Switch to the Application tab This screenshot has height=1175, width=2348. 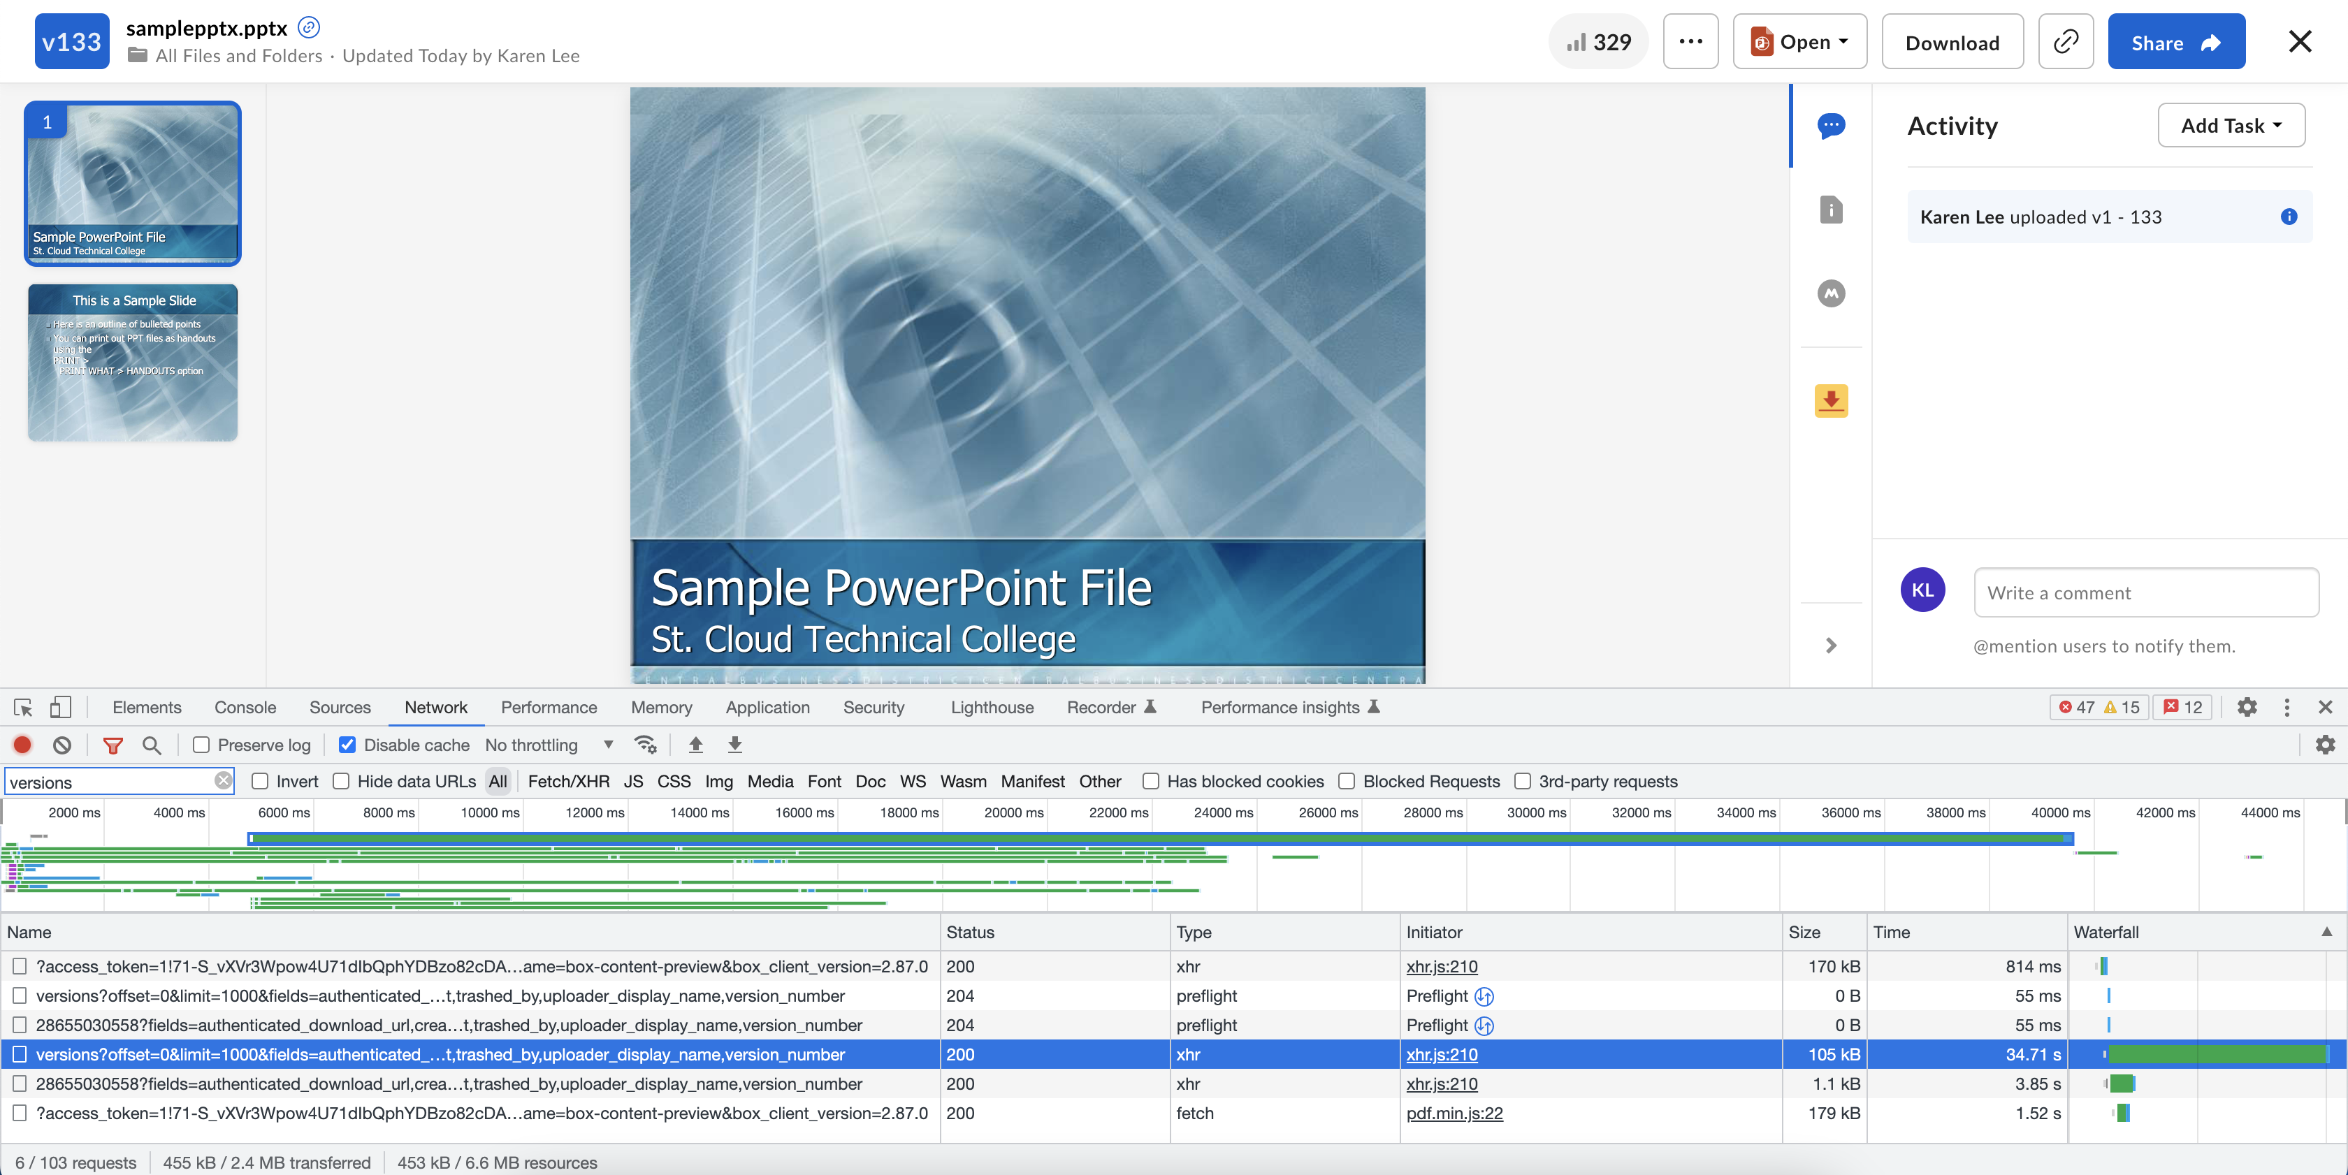767,708
